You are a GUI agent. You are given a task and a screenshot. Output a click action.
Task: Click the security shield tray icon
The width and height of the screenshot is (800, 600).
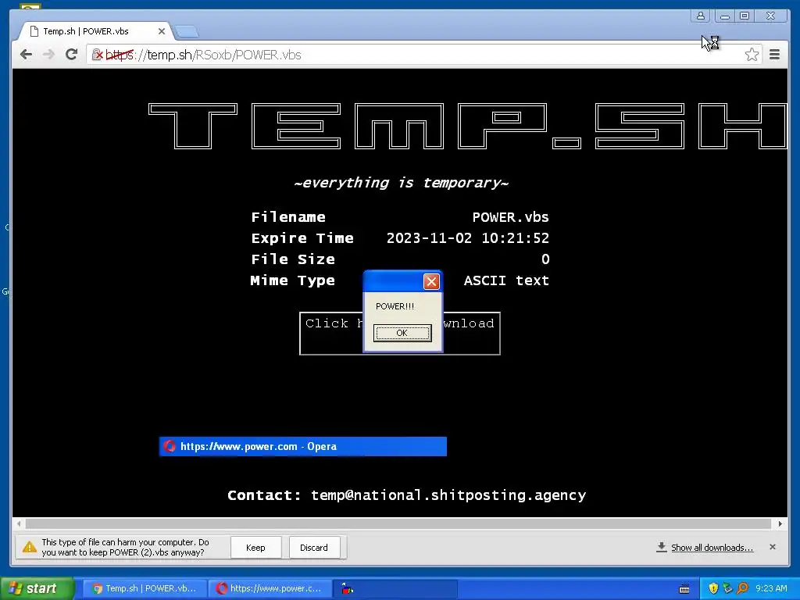pos(713,588)
